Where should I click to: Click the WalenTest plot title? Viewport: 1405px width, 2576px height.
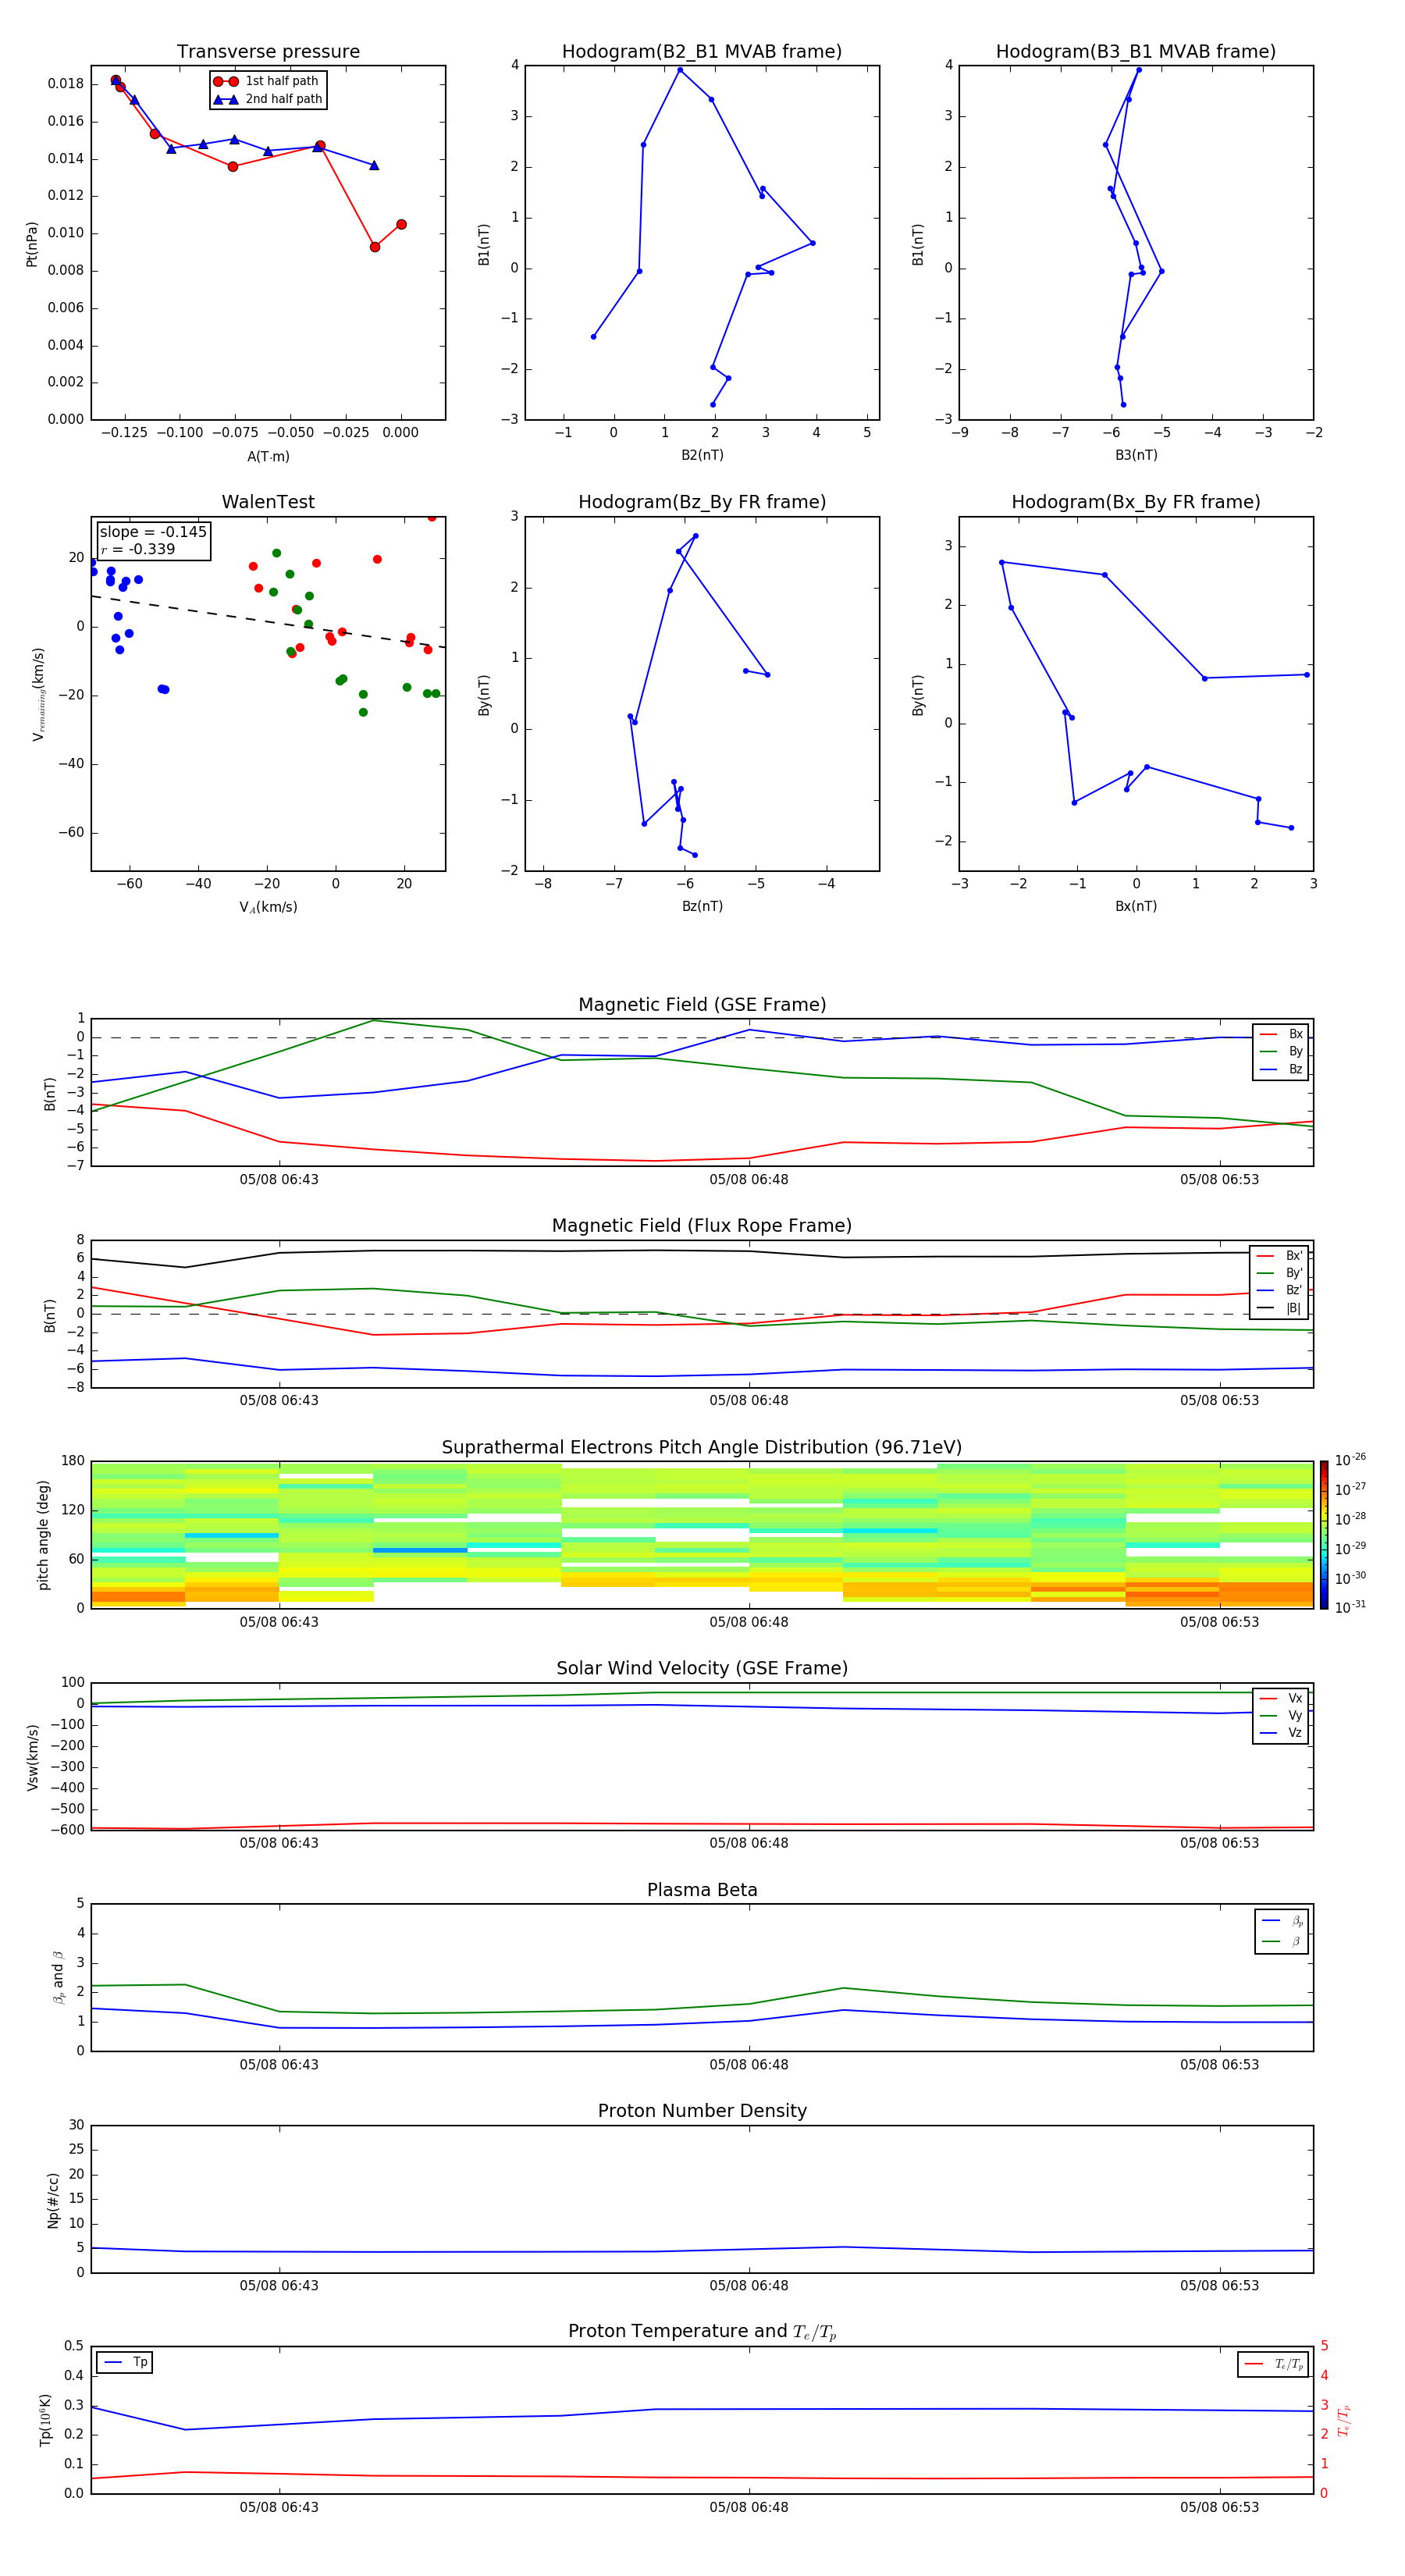(268, 502)
